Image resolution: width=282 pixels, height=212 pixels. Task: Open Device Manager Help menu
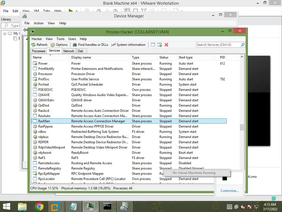pyautogui.click(x=63, y=23)
